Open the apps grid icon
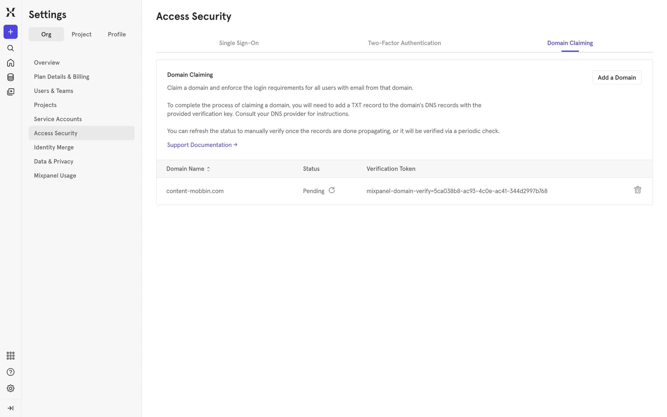The width and height of the screenshot is (667, 417). point(10,355)
